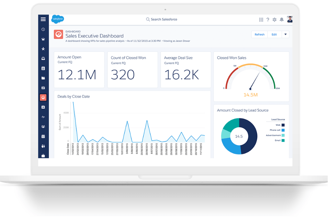Image resolution: width=328 pixels, height=219 pixels.
Task: Click the Salesforce cloud logo
Action: coord(57,19)
